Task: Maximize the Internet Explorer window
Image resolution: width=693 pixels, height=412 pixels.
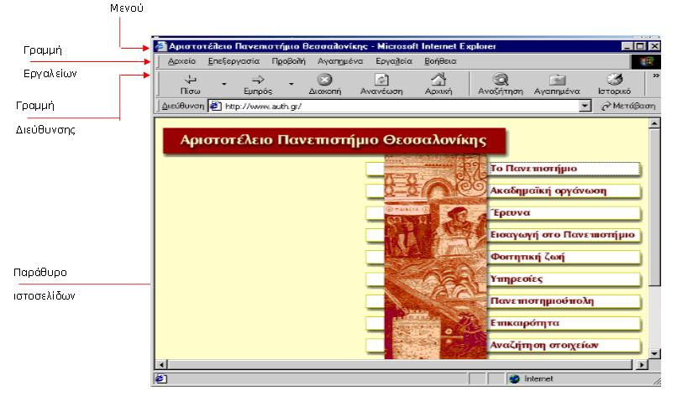Action: pyautogui.click(x=639, y=46)
